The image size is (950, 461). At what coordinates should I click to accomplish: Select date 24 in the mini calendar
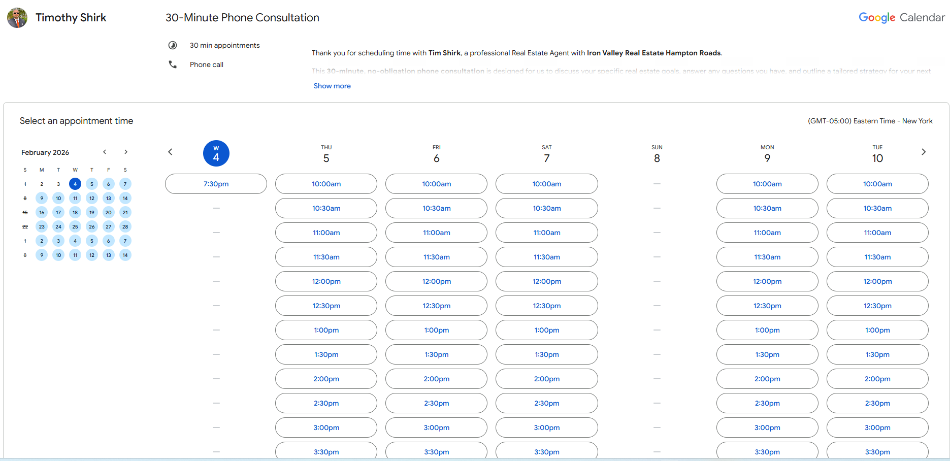point(58,226)
